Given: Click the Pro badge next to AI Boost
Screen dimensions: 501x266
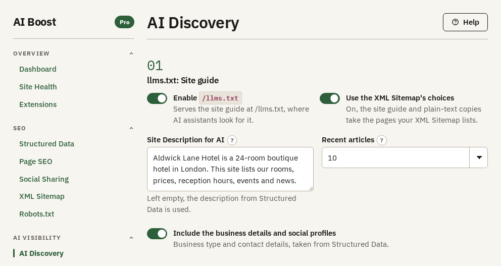Looking at the screenshot, I should point(125,22).
